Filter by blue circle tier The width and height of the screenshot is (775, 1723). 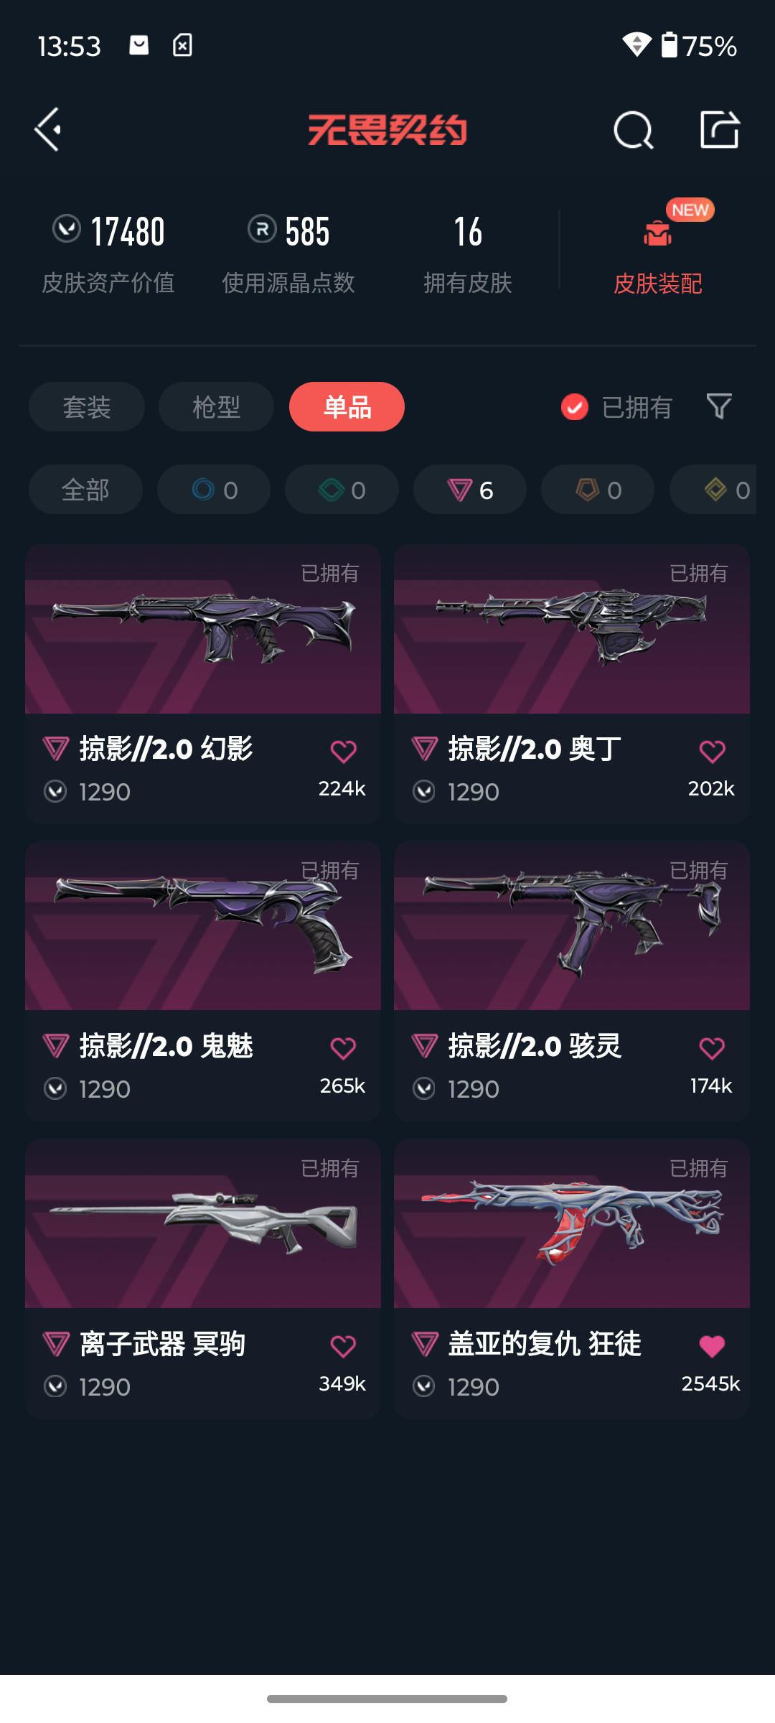pos(214,490)
